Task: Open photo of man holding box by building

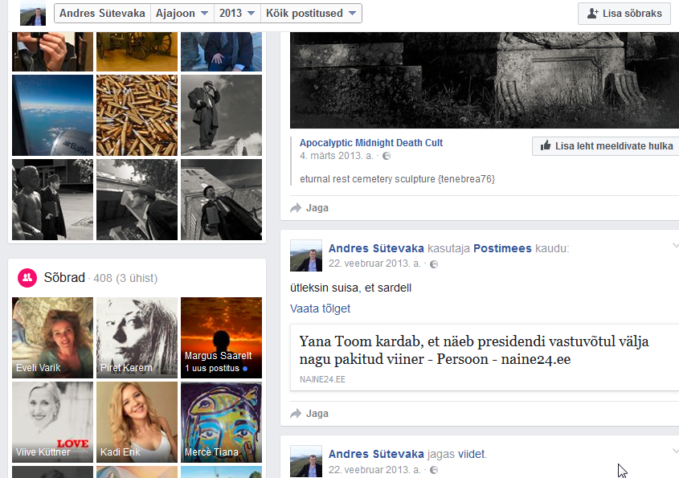Action: pos(221,199)
